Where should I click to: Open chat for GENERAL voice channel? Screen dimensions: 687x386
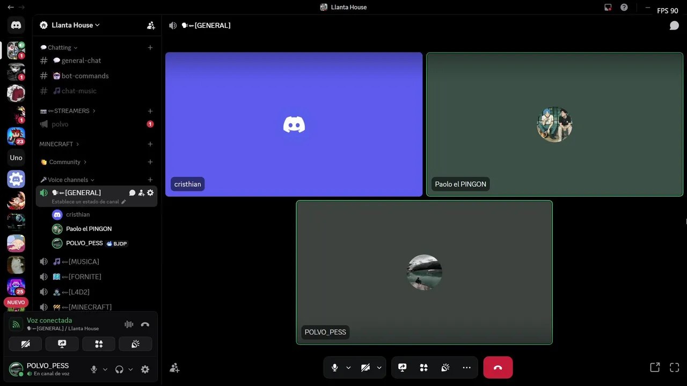tap(132, 193)
